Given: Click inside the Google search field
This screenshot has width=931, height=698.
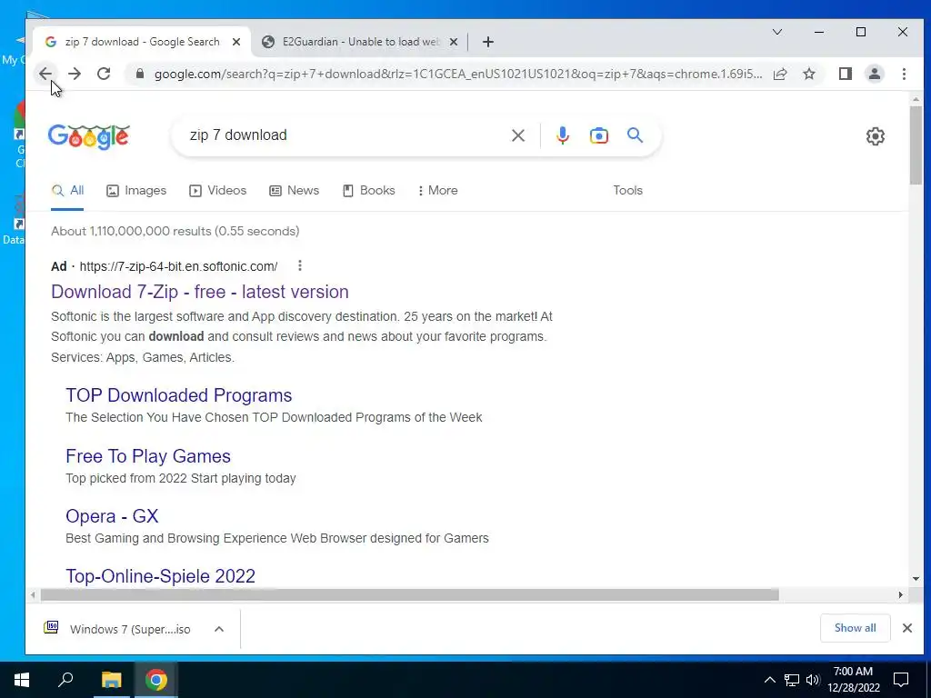Looking at the screenshot, I should [345, 135].
